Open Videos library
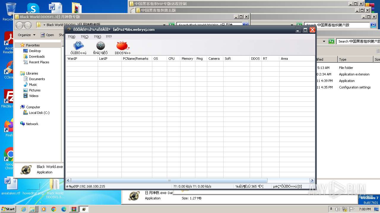Viewport: 380px width, 213px height. 34,96
